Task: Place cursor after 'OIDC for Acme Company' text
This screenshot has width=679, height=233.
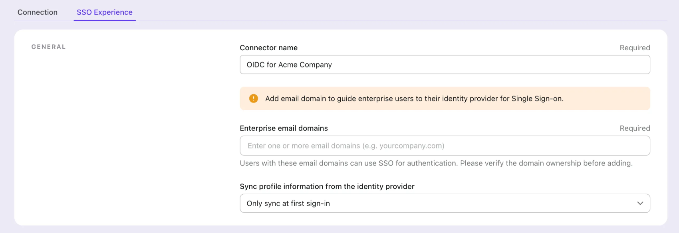Action: pyautogui.click(x=333, y=65)
